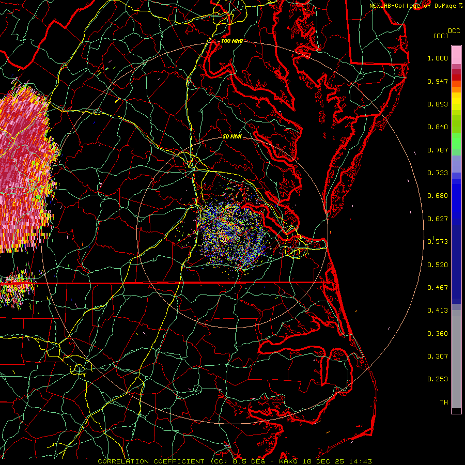Viewport: 465px width, 465px height.
Task: Select the 0.413 scale value
Action: [438, 311]
